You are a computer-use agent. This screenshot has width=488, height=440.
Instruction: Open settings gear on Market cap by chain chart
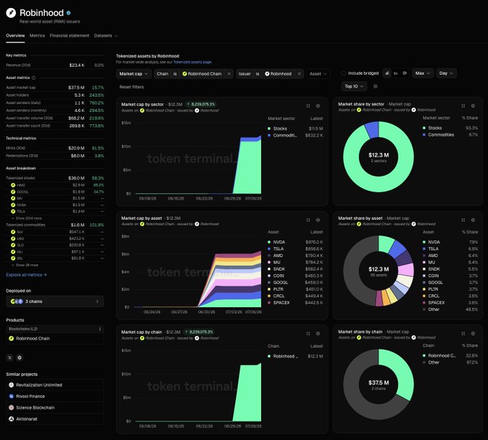click(318, 334)
